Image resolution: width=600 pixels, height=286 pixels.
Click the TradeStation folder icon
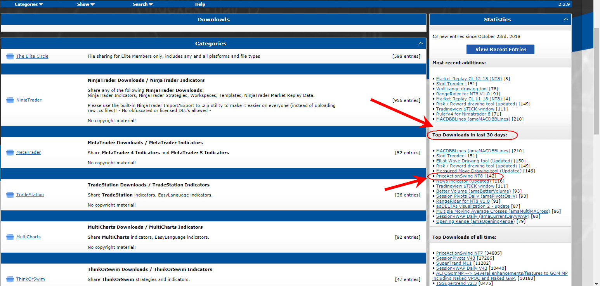[x=10, y=195]
